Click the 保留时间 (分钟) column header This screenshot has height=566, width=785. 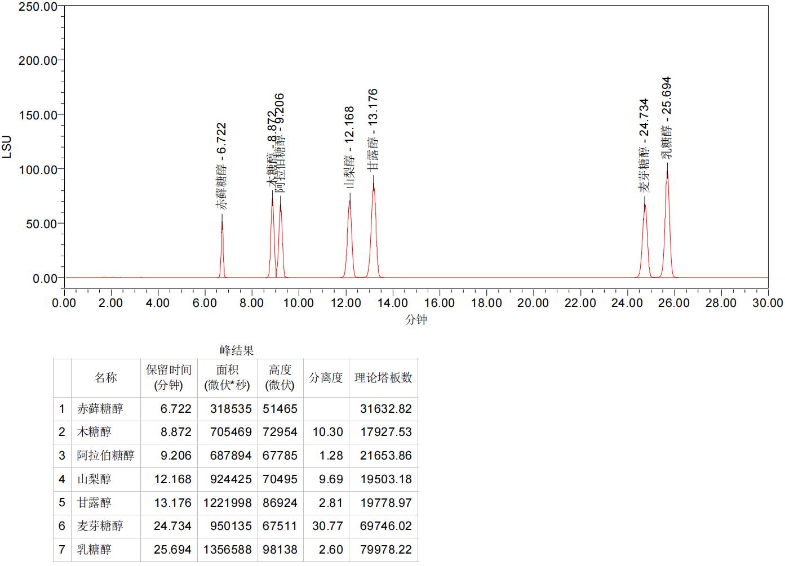click(x=168, y=378)
